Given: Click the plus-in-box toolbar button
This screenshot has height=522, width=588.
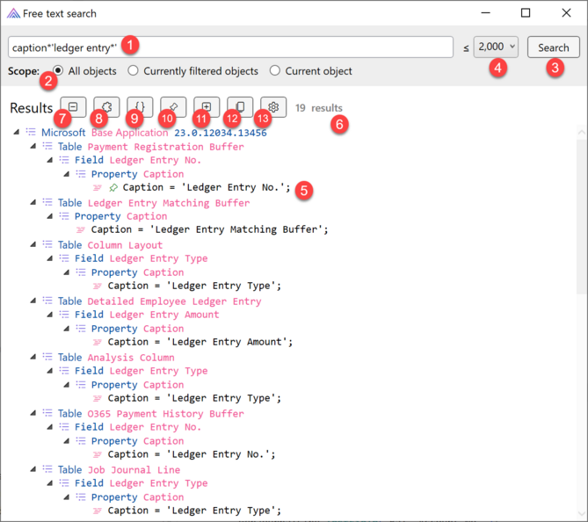Looking at the screenshot, I should click(x=207, y=107).
